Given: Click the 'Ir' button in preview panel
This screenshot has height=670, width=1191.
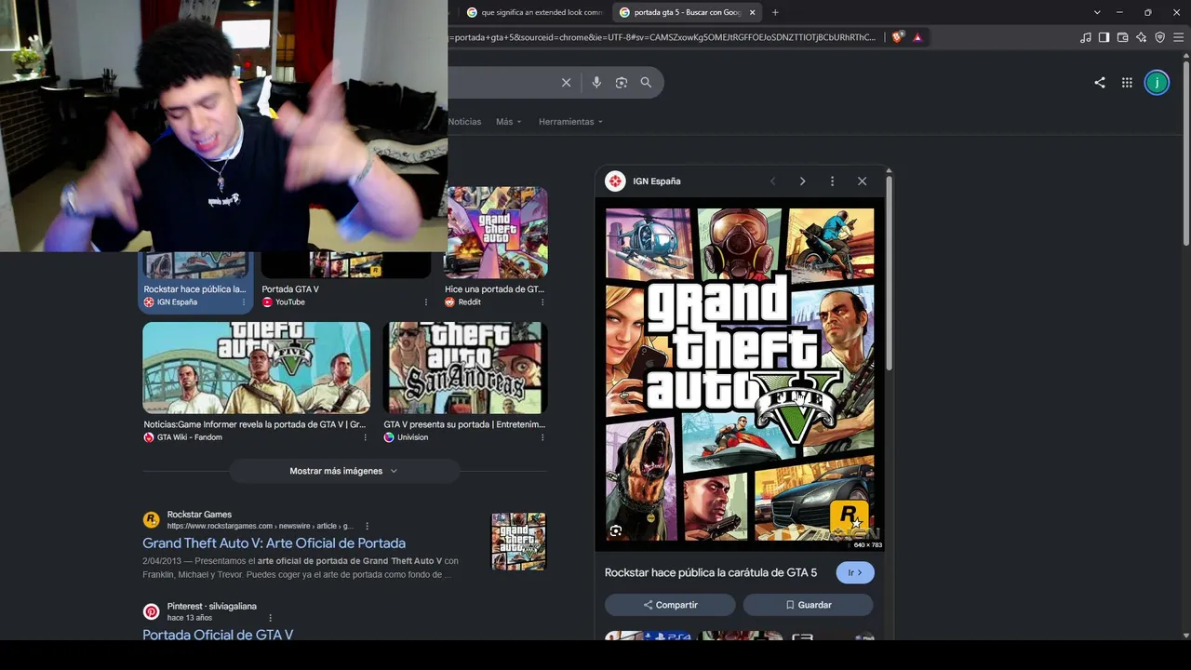Looking at the screenshot, I should tap(855, 573).
